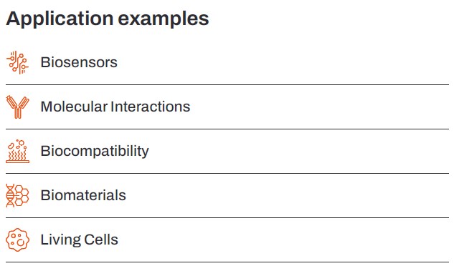The width and height of the screenshot is (454, 271).
Task: Click the bottom divider under Living Cells
Action: click(227, 262)
